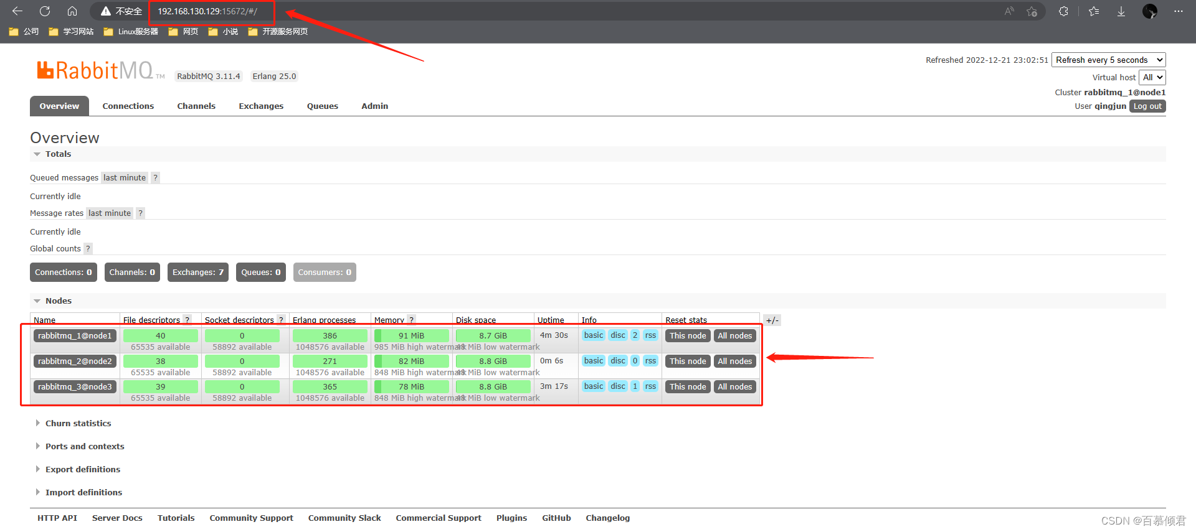
Task: Click help icon for Memory column
Action: (411, 320)
